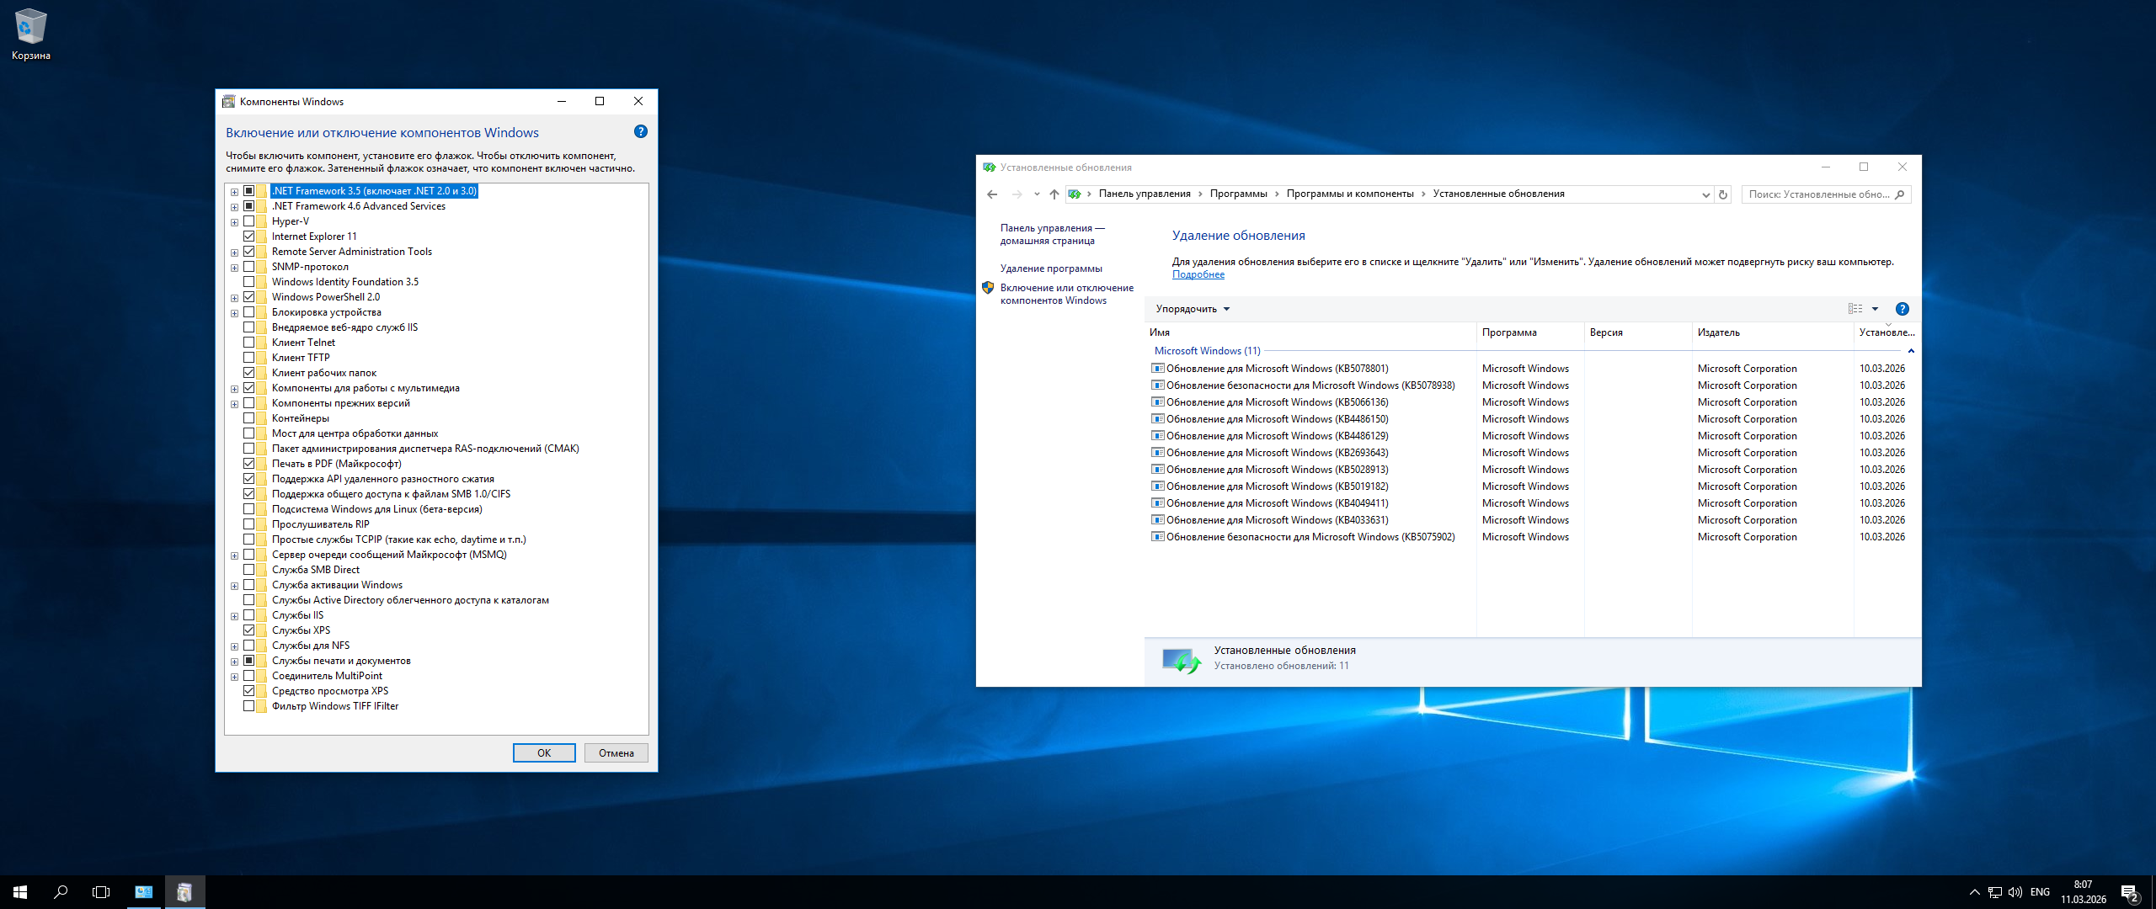The height and width of the screenshot is (909, 2156).
Task: Open the notification center icon in system tray
Action: tap(2130, 892)
